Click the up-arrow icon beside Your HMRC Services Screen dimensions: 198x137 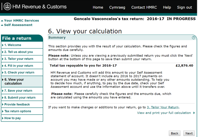[x=2, y=21]
